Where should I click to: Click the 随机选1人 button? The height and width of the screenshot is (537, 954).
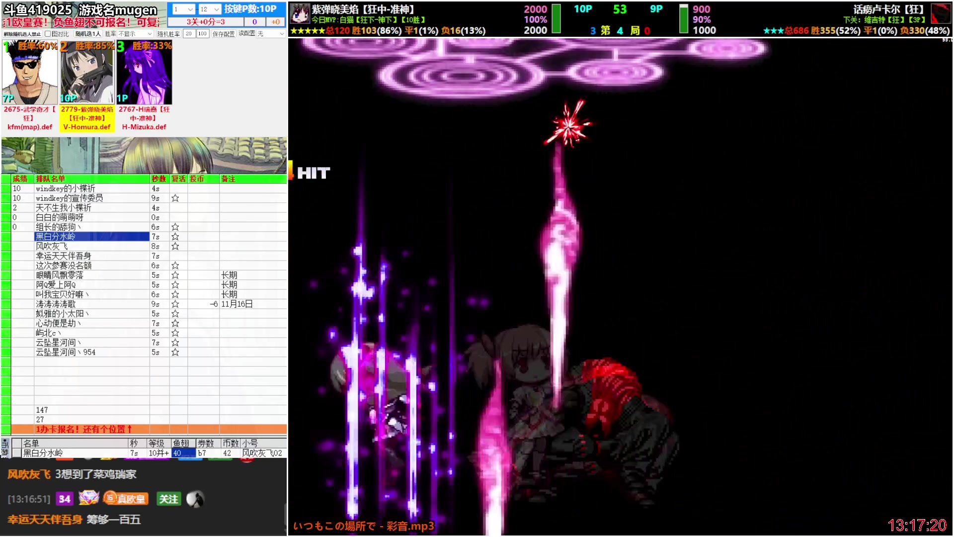point(88,34)
